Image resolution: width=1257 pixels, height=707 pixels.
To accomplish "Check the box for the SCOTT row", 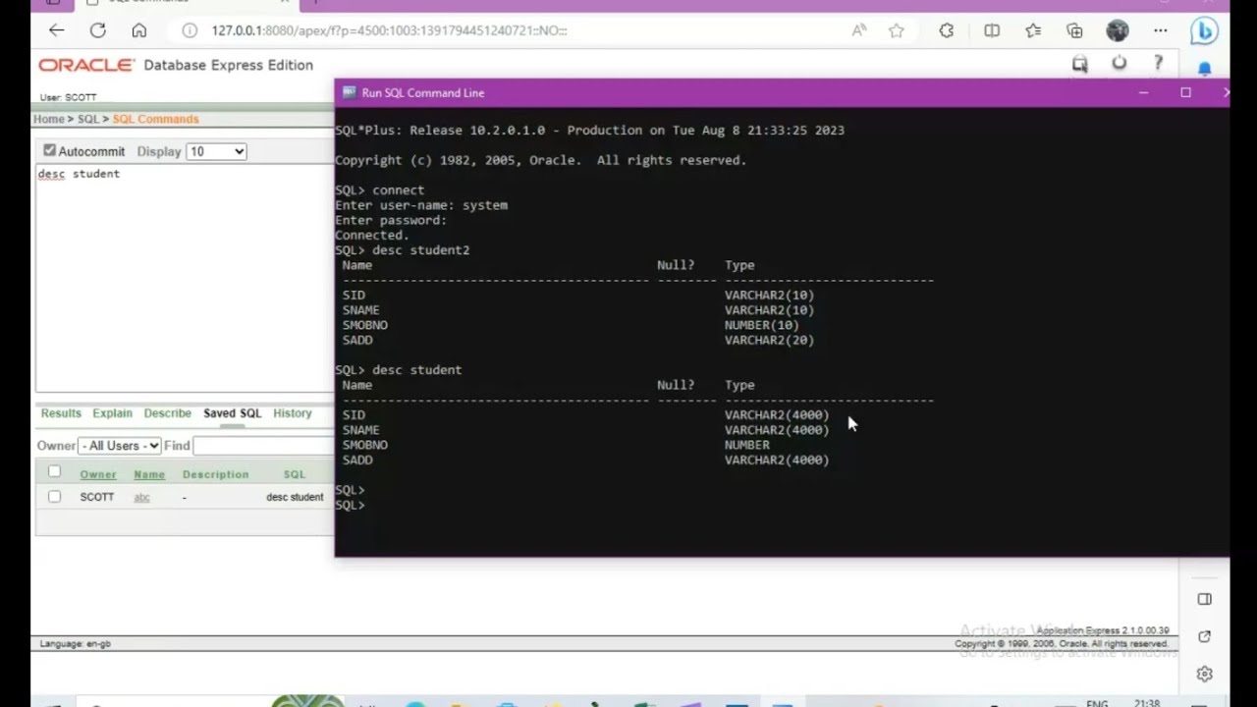I will click(x=54, y=497).
